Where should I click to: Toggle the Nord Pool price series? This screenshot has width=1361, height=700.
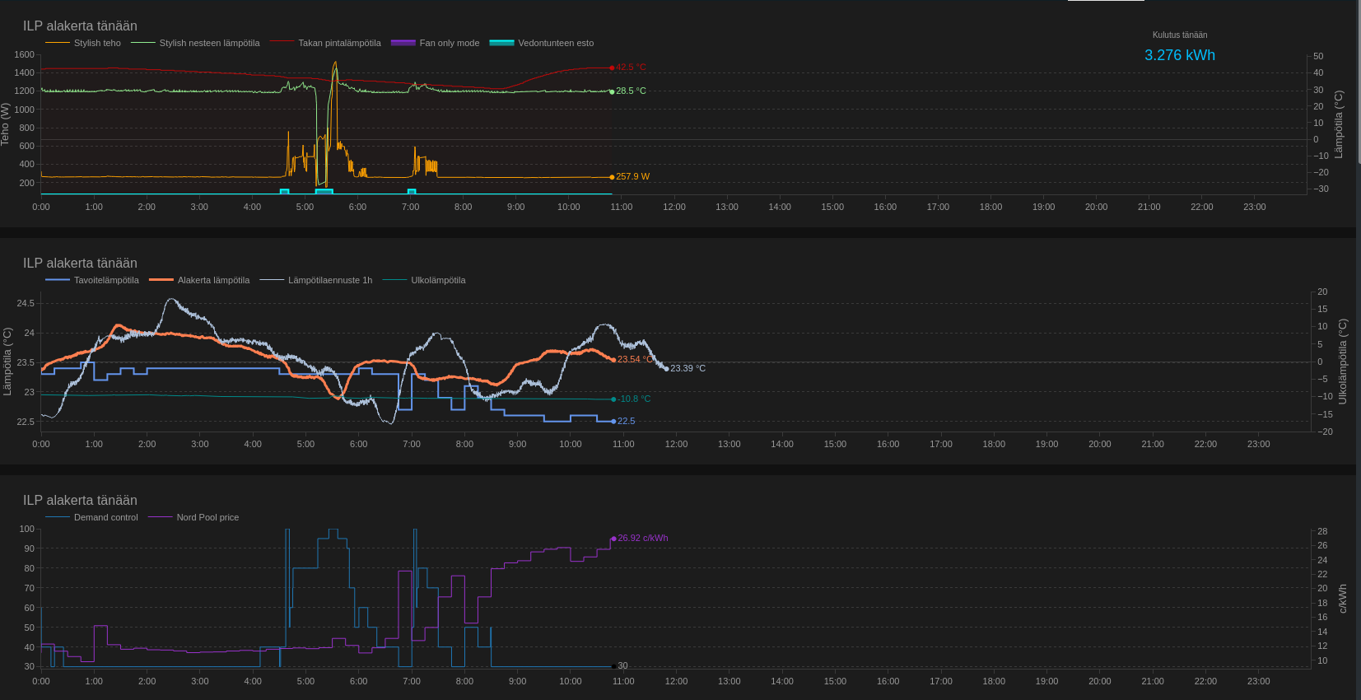(x=207, y=517)
